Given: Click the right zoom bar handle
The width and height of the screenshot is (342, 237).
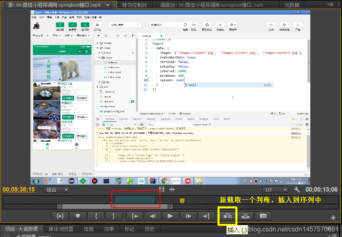Looking at the screenshot, I should 171,206.
